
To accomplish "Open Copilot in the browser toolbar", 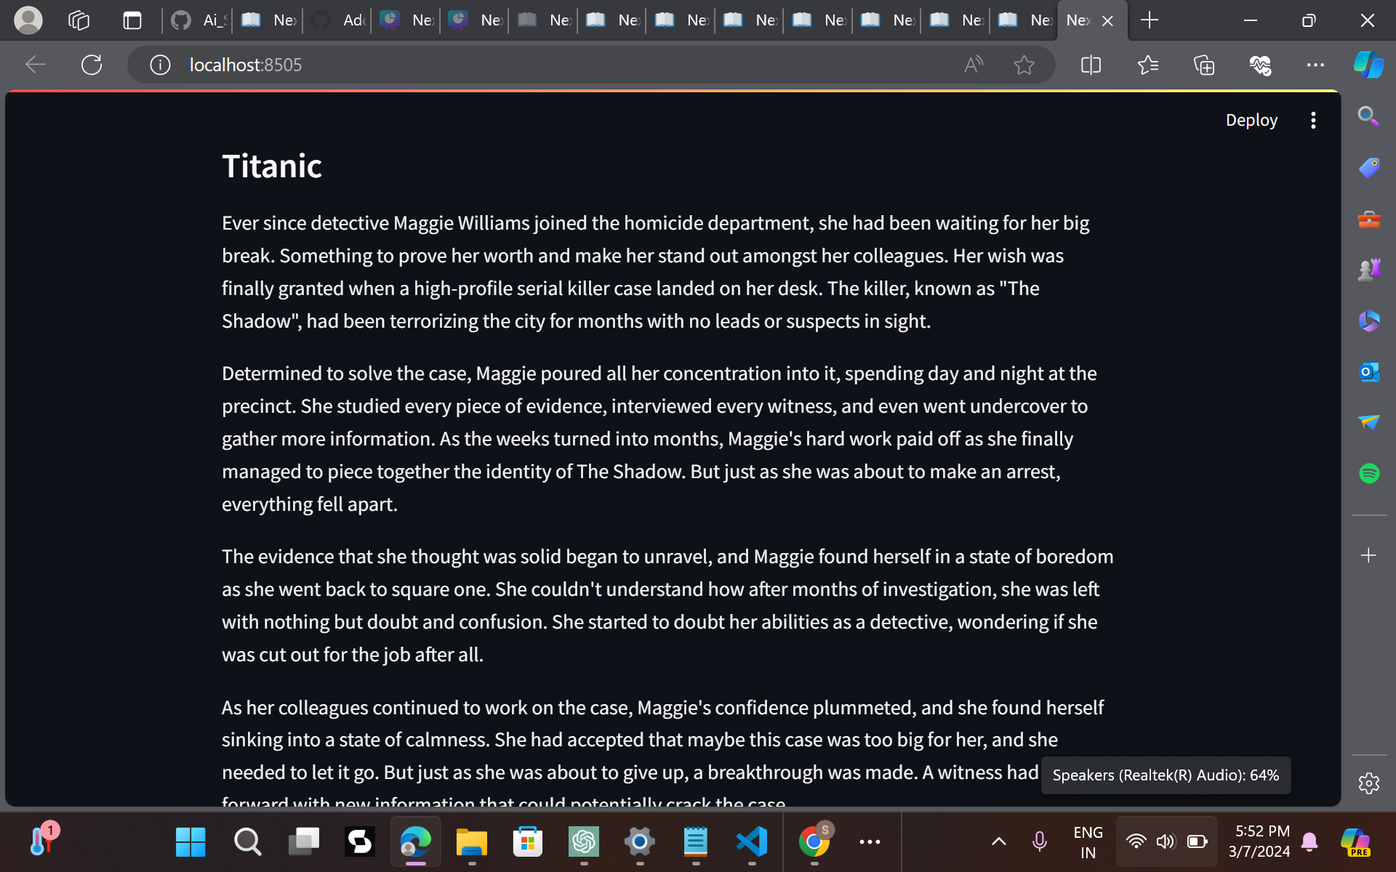I will (x=1368, y=65).
